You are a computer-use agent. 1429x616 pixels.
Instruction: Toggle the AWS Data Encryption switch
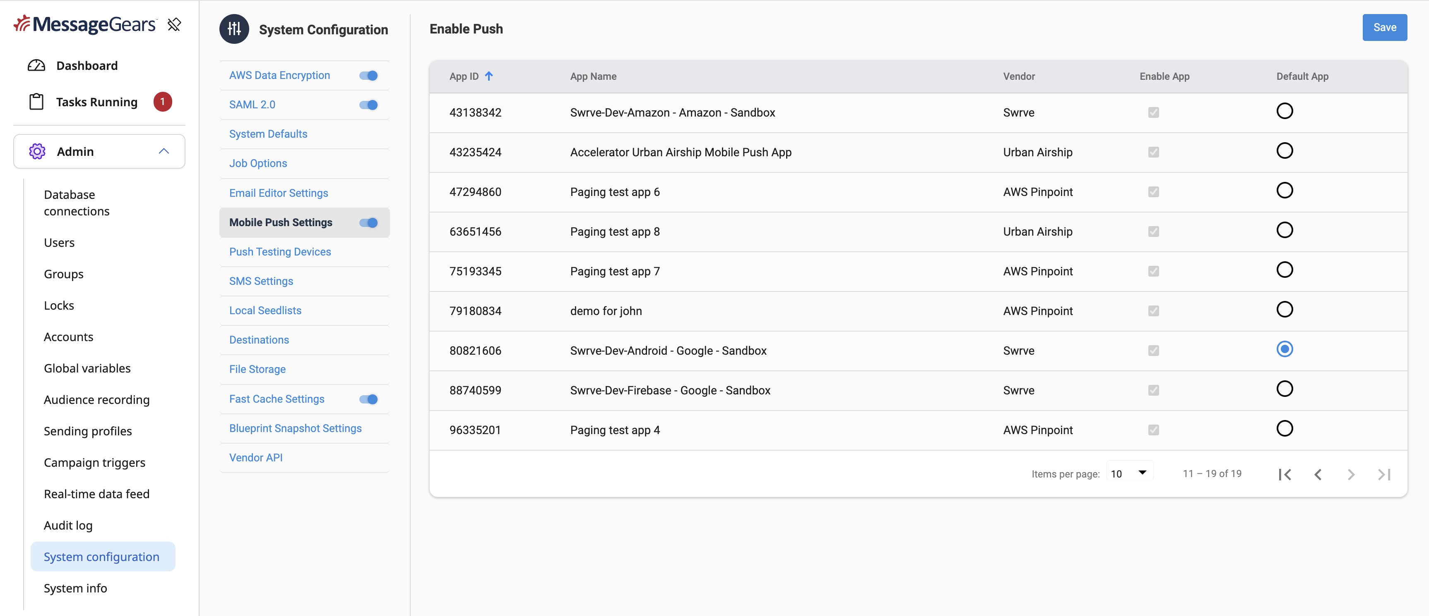(368, 75)
